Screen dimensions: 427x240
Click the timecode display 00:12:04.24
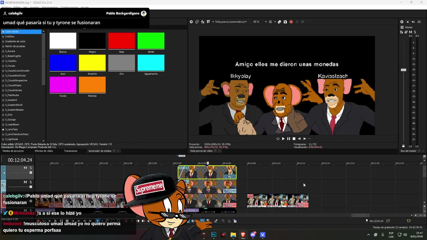click(20, 160)
